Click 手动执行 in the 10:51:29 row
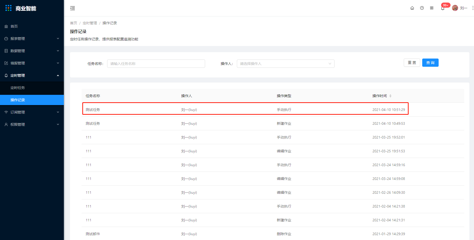 click(x=284, y=110)
